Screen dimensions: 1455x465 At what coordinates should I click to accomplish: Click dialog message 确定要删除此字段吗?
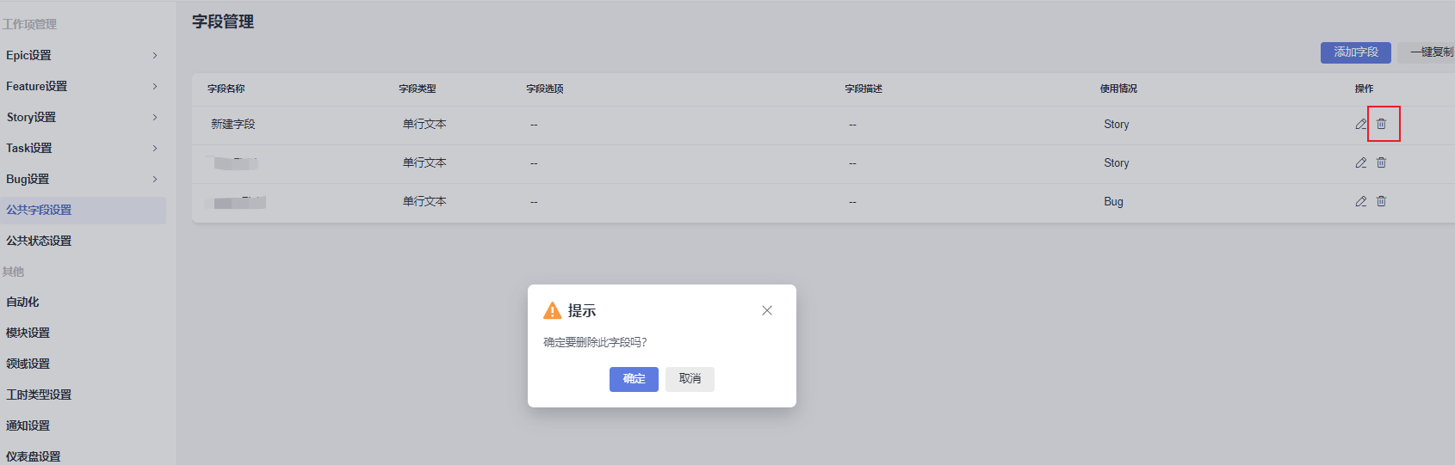pyautogui.click(x=595, y=342)
